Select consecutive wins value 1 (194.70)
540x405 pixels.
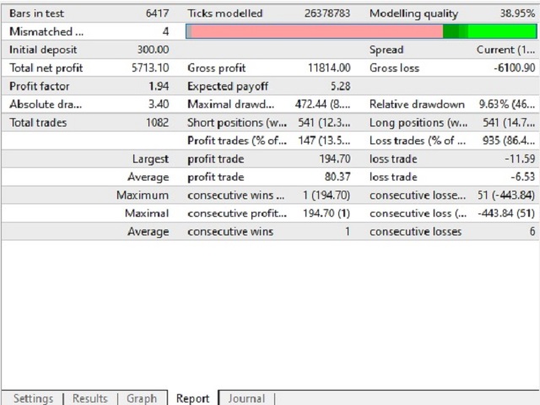click(x=327, y=195)
